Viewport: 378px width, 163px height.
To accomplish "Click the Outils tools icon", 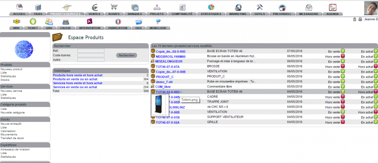I will [260, 7].
